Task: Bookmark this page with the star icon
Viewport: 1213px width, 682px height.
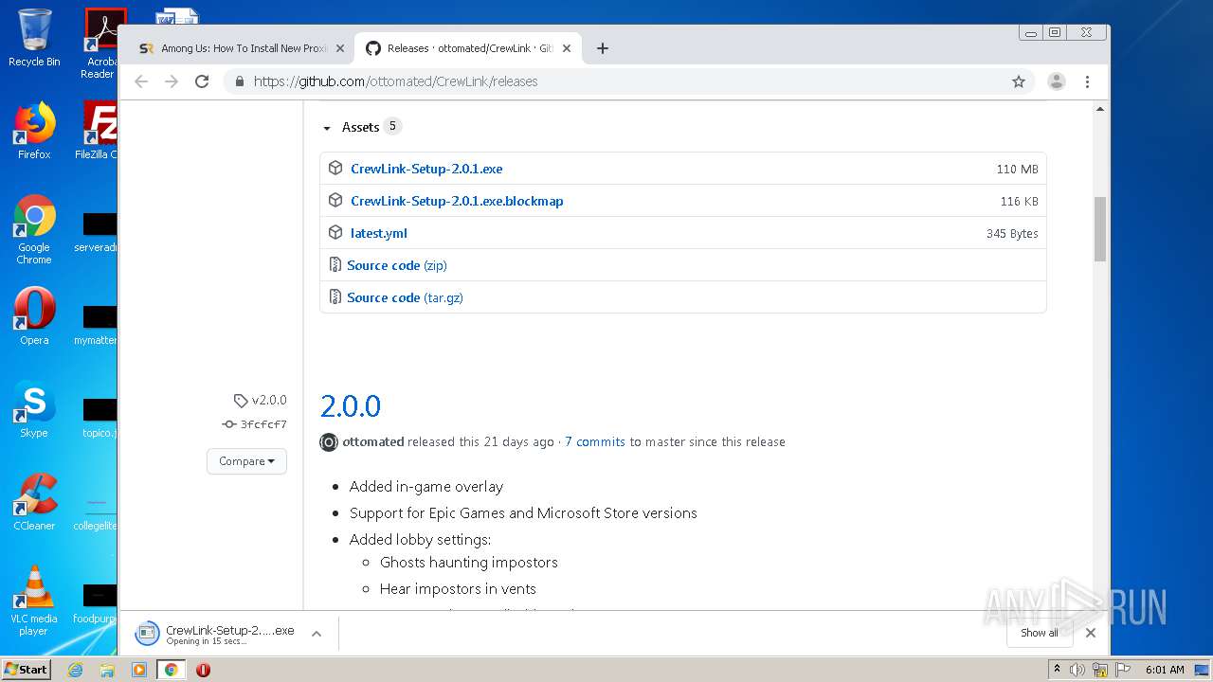Action: pyautogui.click(x=1019, y=81)
